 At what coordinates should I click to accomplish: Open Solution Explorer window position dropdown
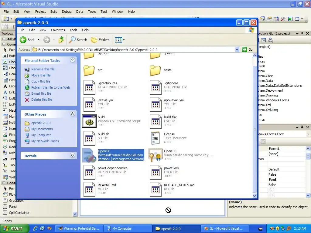(x=297, y=34)
